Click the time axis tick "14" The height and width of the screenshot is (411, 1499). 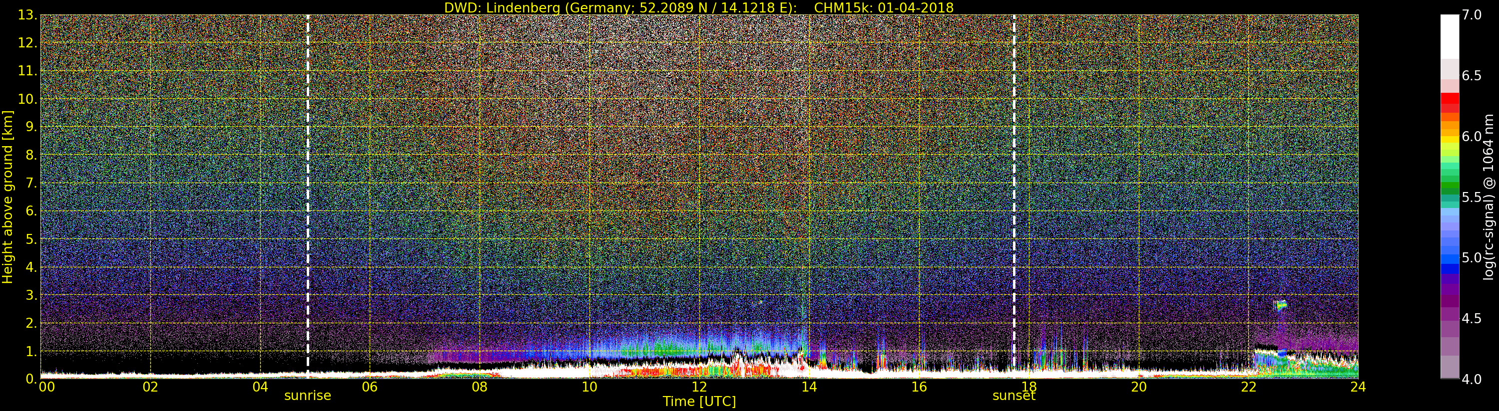point(809,387)
